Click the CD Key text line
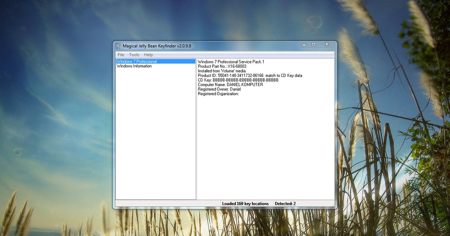 [x=238, y=80]
